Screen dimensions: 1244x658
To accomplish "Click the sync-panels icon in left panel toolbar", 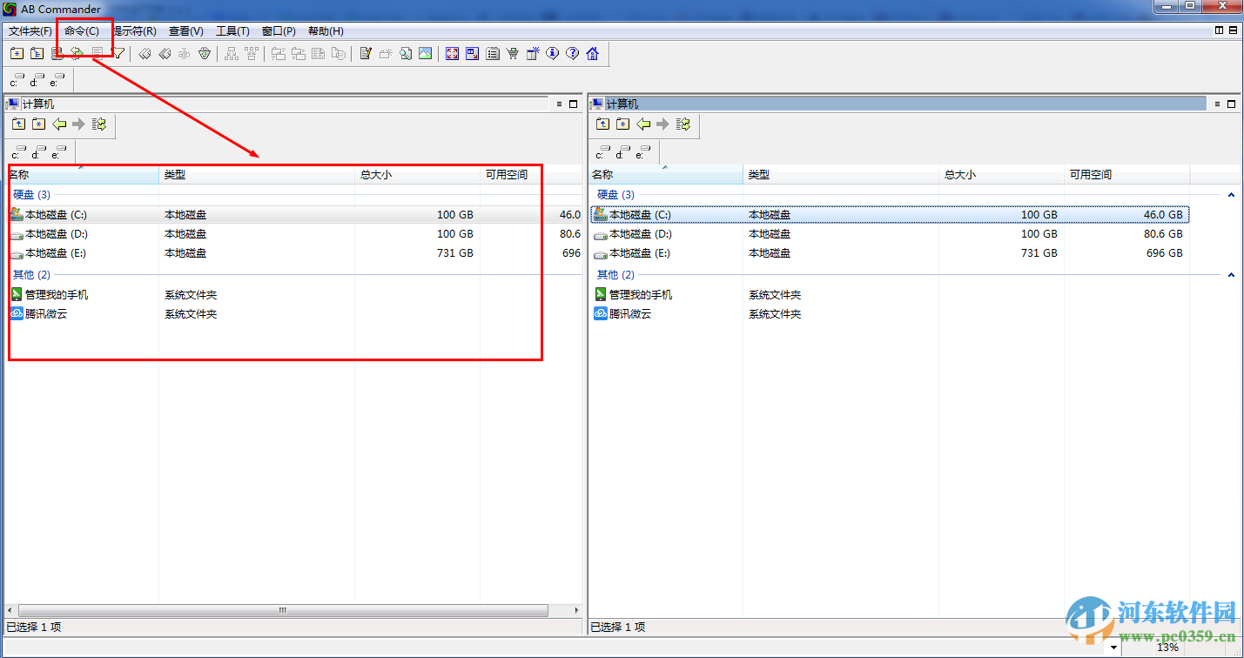I will point(99,124).
